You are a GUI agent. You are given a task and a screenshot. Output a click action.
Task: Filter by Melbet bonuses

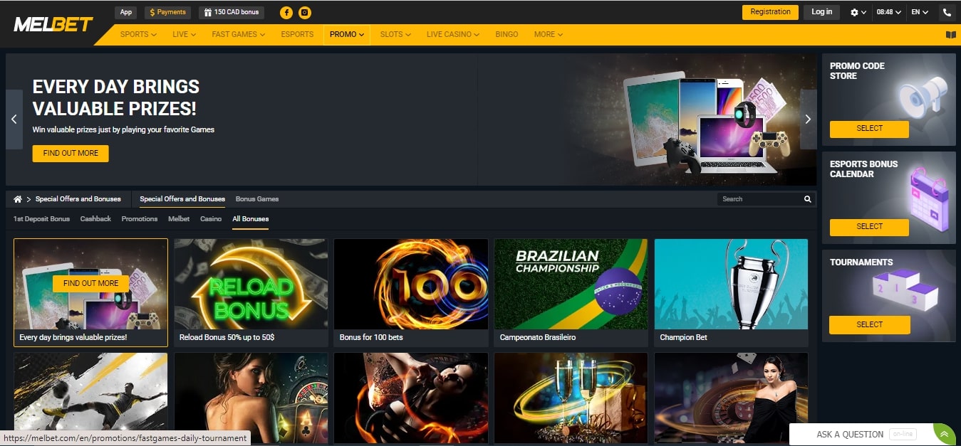[x=179, y=219]
